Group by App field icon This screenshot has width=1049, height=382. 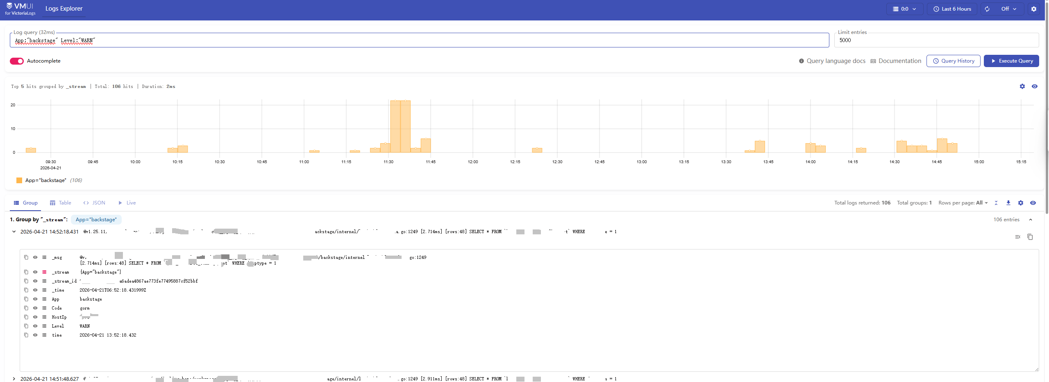tap(44, 299)
